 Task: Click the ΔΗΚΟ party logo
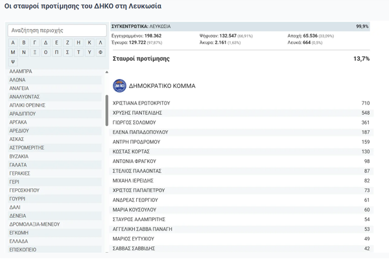coord(119,86)
